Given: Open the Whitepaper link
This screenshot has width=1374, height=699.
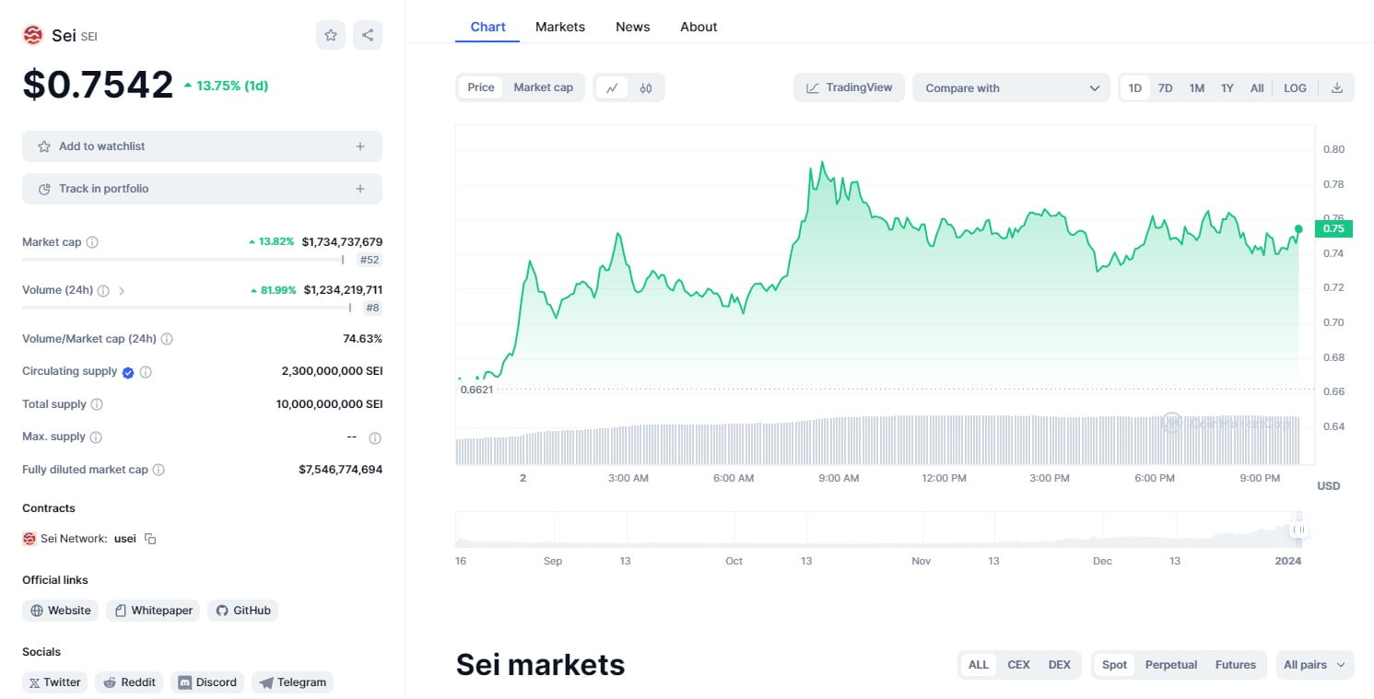Looking at the screenshot, I should (x=153, y=611).
